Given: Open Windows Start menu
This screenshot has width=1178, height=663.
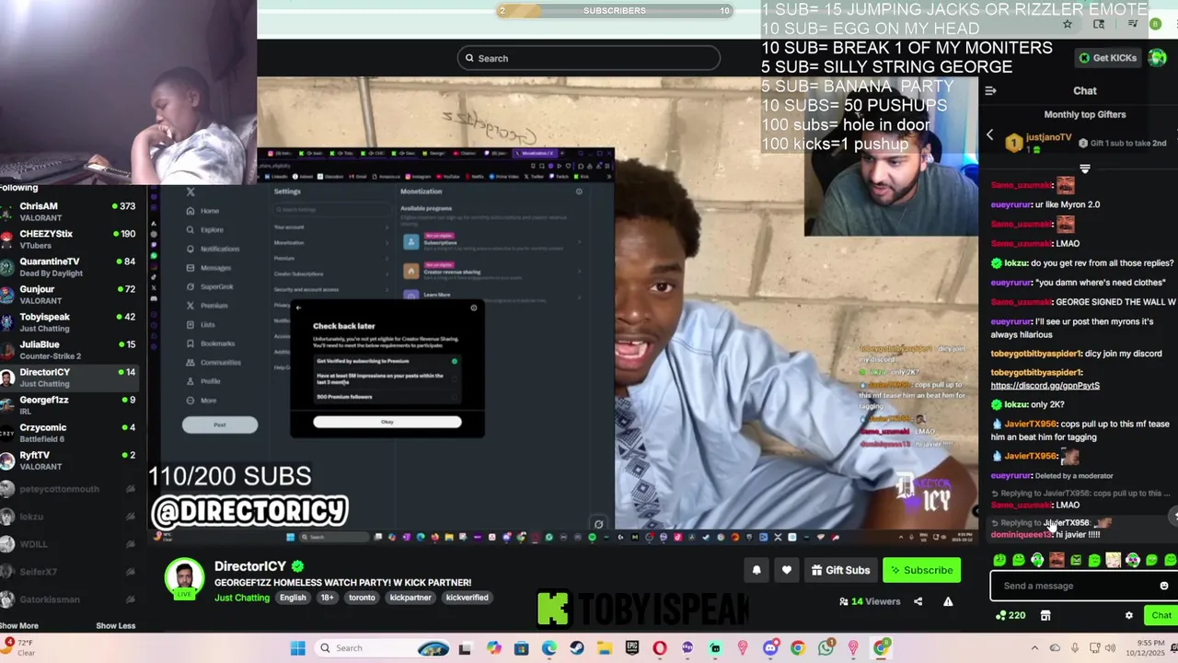Looking at the screenshot, I should coord(297,648).
